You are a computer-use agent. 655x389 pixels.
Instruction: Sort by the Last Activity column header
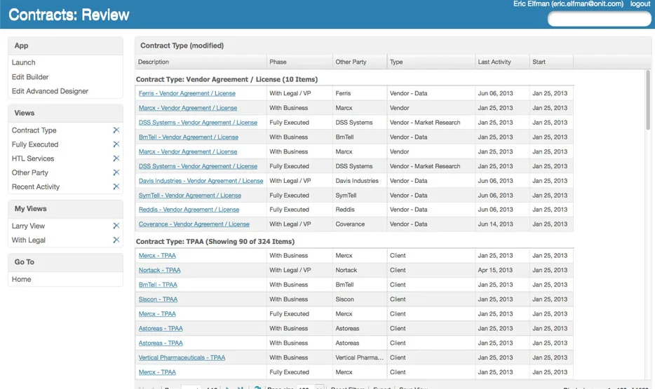click(x=502, y=62)
